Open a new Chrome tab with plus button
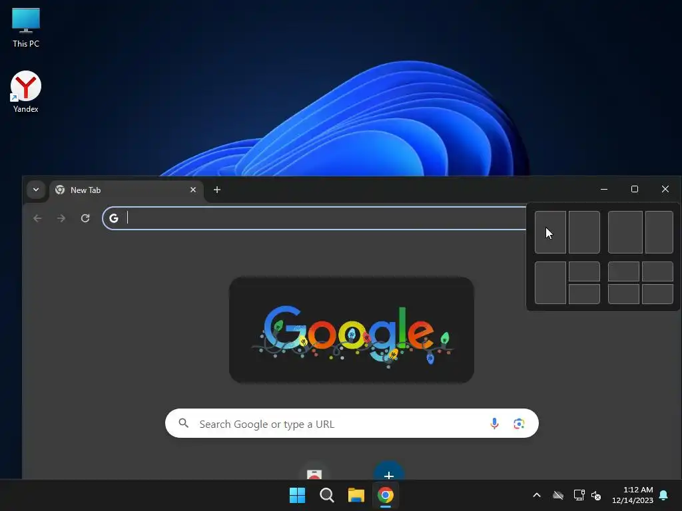This screenshot has height=511, width=682. (217, 190)
